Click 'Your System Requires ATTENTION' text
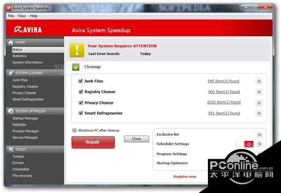The height and width of the screenshot is (193, 281). (122, 46)
